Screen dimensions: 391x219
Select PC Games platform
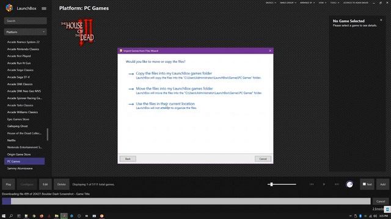coord(24,161)
